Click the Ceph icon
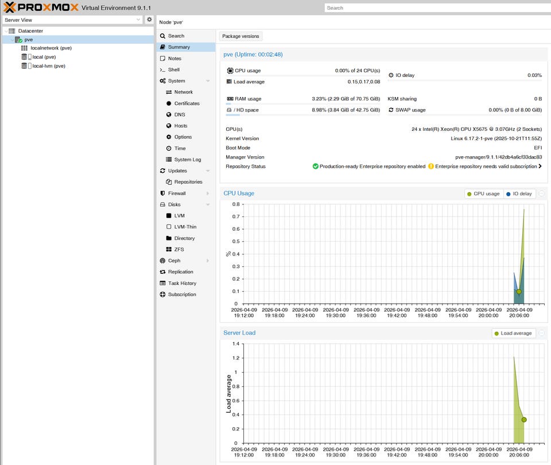 coord(162,261)
